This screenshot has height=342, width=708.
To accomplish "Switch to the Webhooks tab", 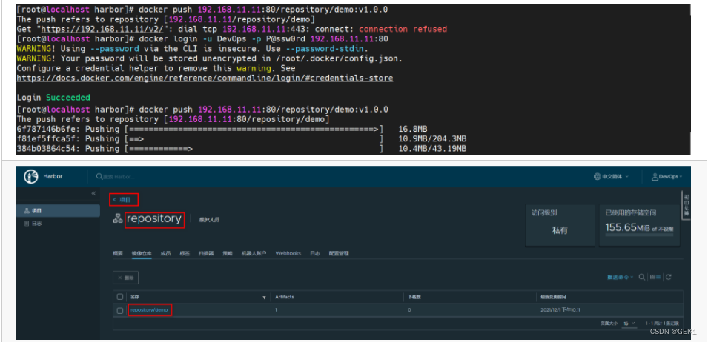I will click(x=288, y=253).
